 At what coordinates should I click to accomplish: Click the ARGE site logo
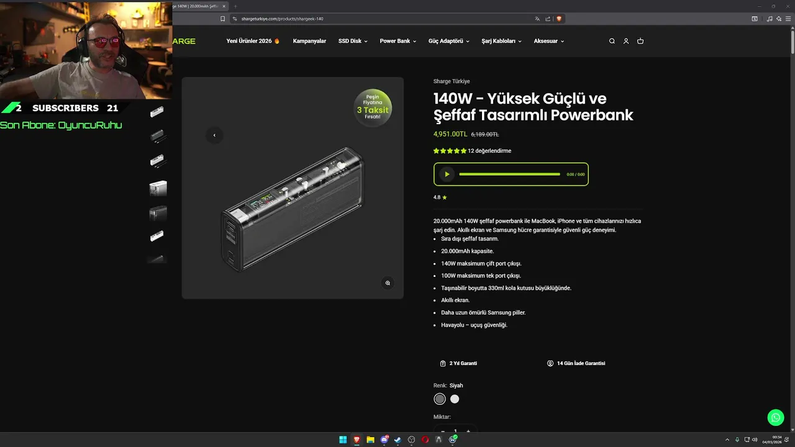(x=184, y=41)
